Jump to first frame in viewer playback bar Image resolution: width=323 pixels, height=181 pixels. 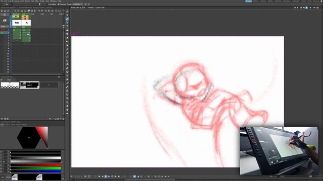[x=99, y=176]
